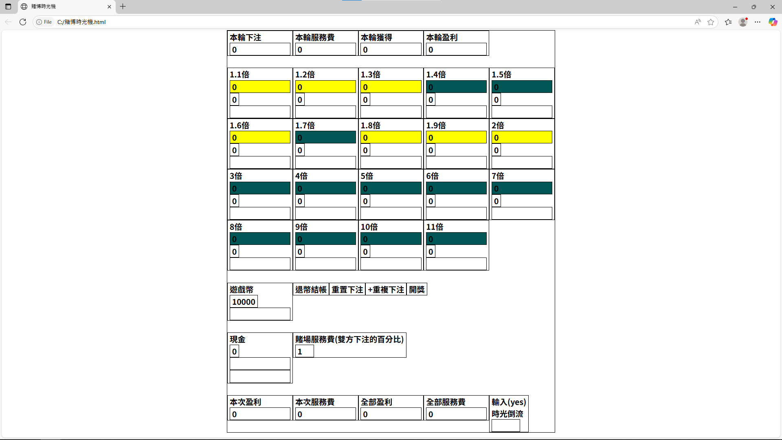
Task: Open Settings and more ellipsis menu
Action: pyautogui.click(x=758, y=22)
